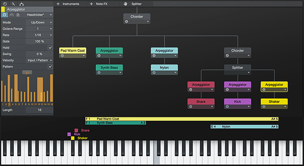Open the Octave Range dropdown
The image size is (304, 166).
[x=40, y=29]
